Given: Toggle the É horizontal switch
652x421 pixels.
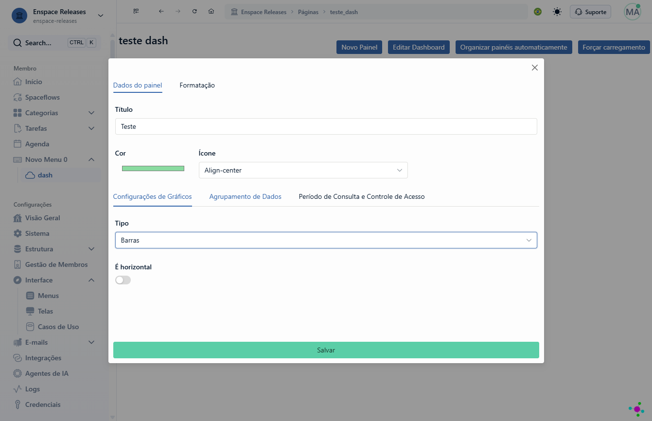Looking at the screenshot, I should [123, 280].
